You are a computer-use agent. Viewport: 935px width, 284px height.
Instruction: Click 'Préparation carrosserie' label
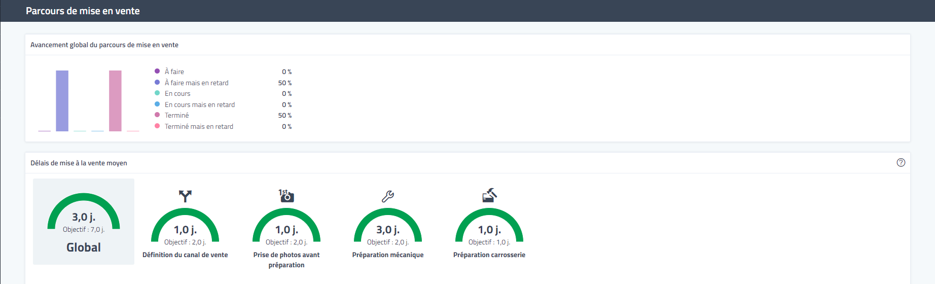(x=489, y=255)
